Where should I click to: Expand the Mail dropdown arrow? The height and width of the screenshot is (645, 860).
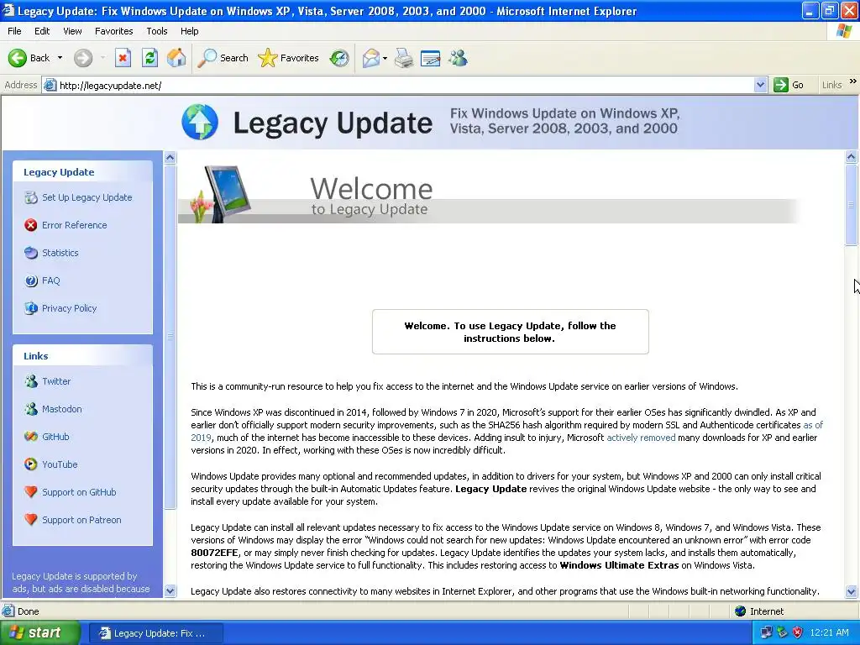(385, 58)
